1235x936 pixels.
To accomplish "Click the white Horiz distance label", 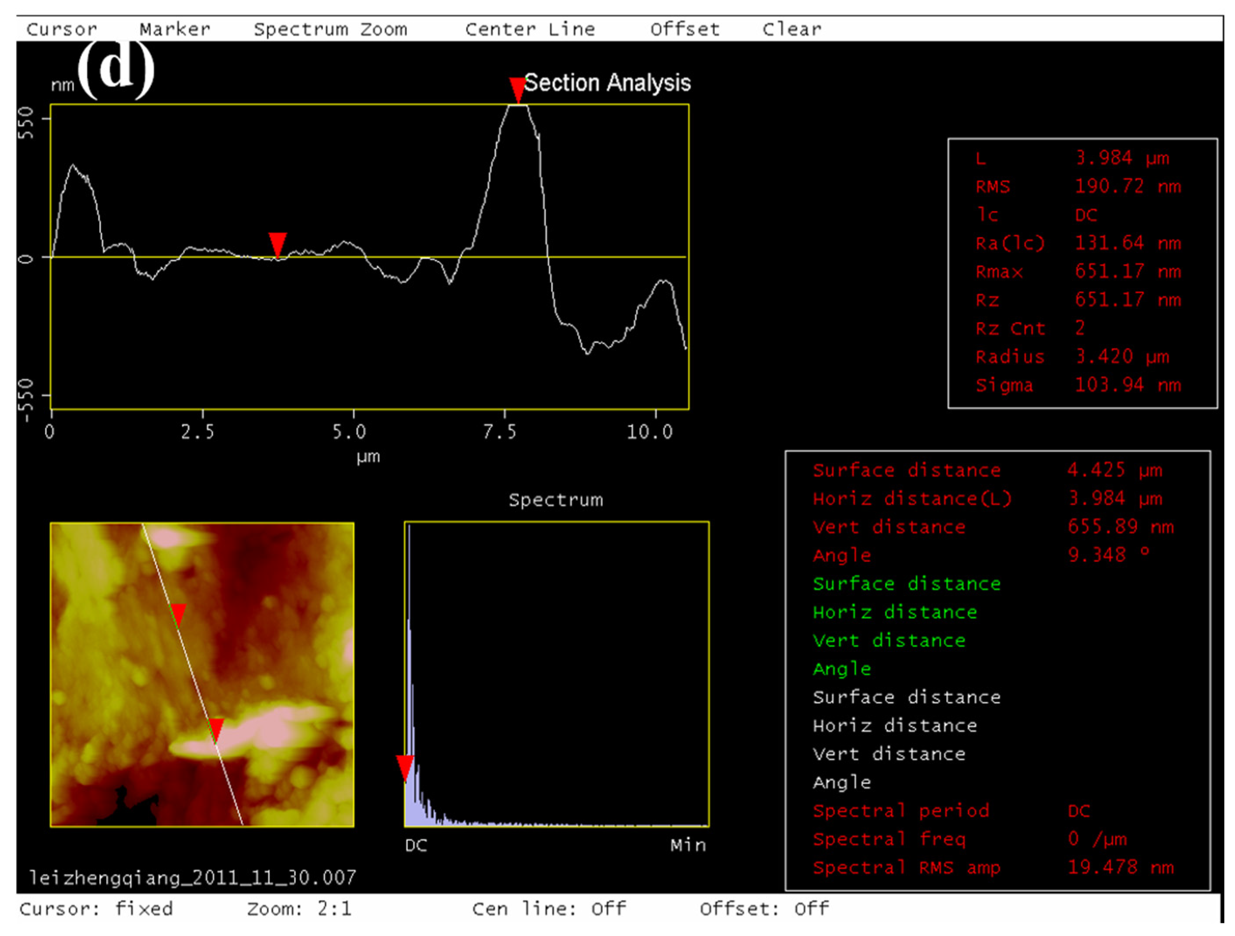I will click(895, 725).
